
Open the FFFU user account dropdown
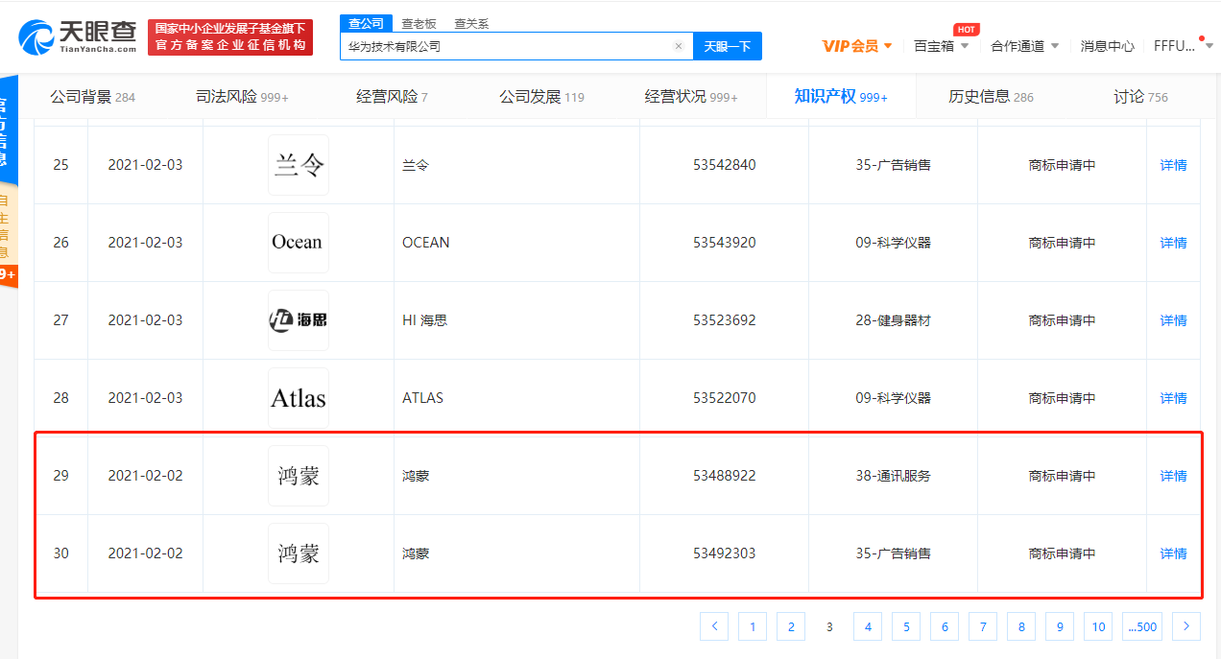[x=1183, y=45]
